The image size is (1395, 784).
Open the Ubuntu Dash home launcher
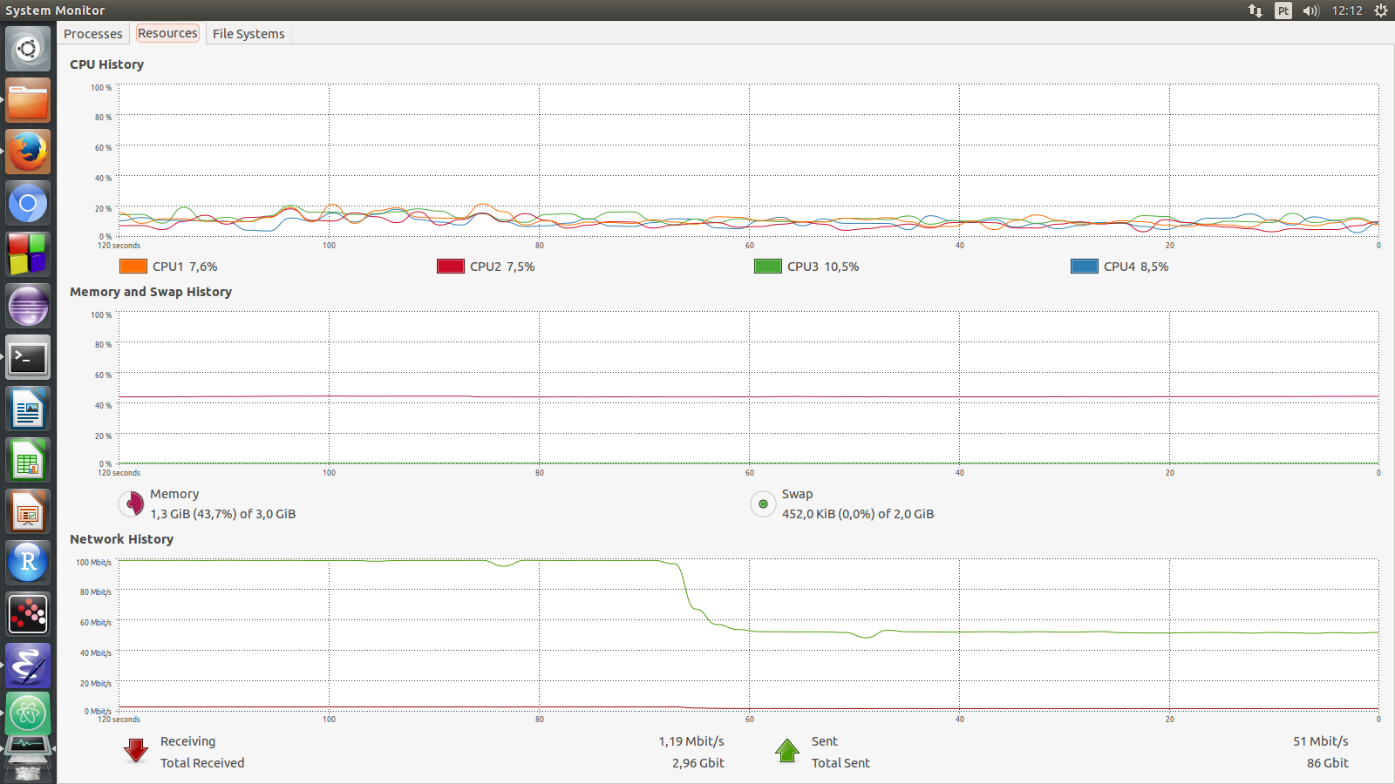tap(28, 49)
